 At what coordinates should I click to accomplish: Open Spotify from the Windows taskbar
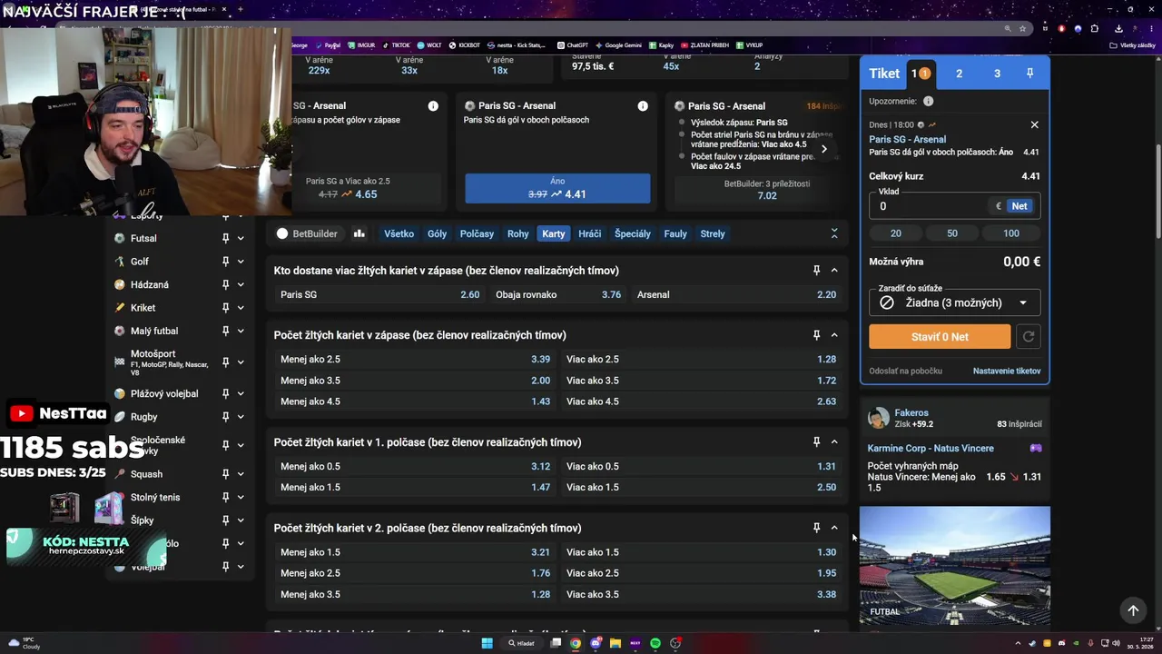(x=655, y=643)
